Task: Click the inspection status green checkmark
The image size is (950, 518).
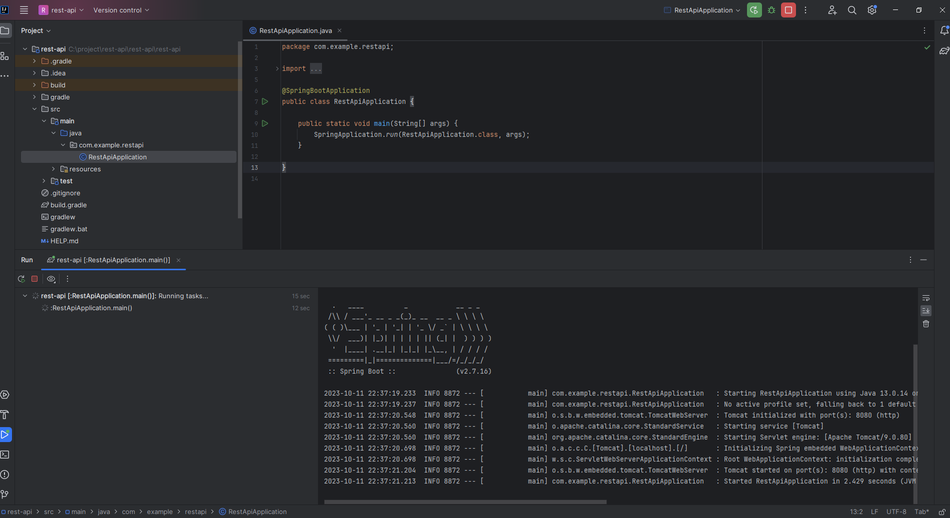Action: 927,47
